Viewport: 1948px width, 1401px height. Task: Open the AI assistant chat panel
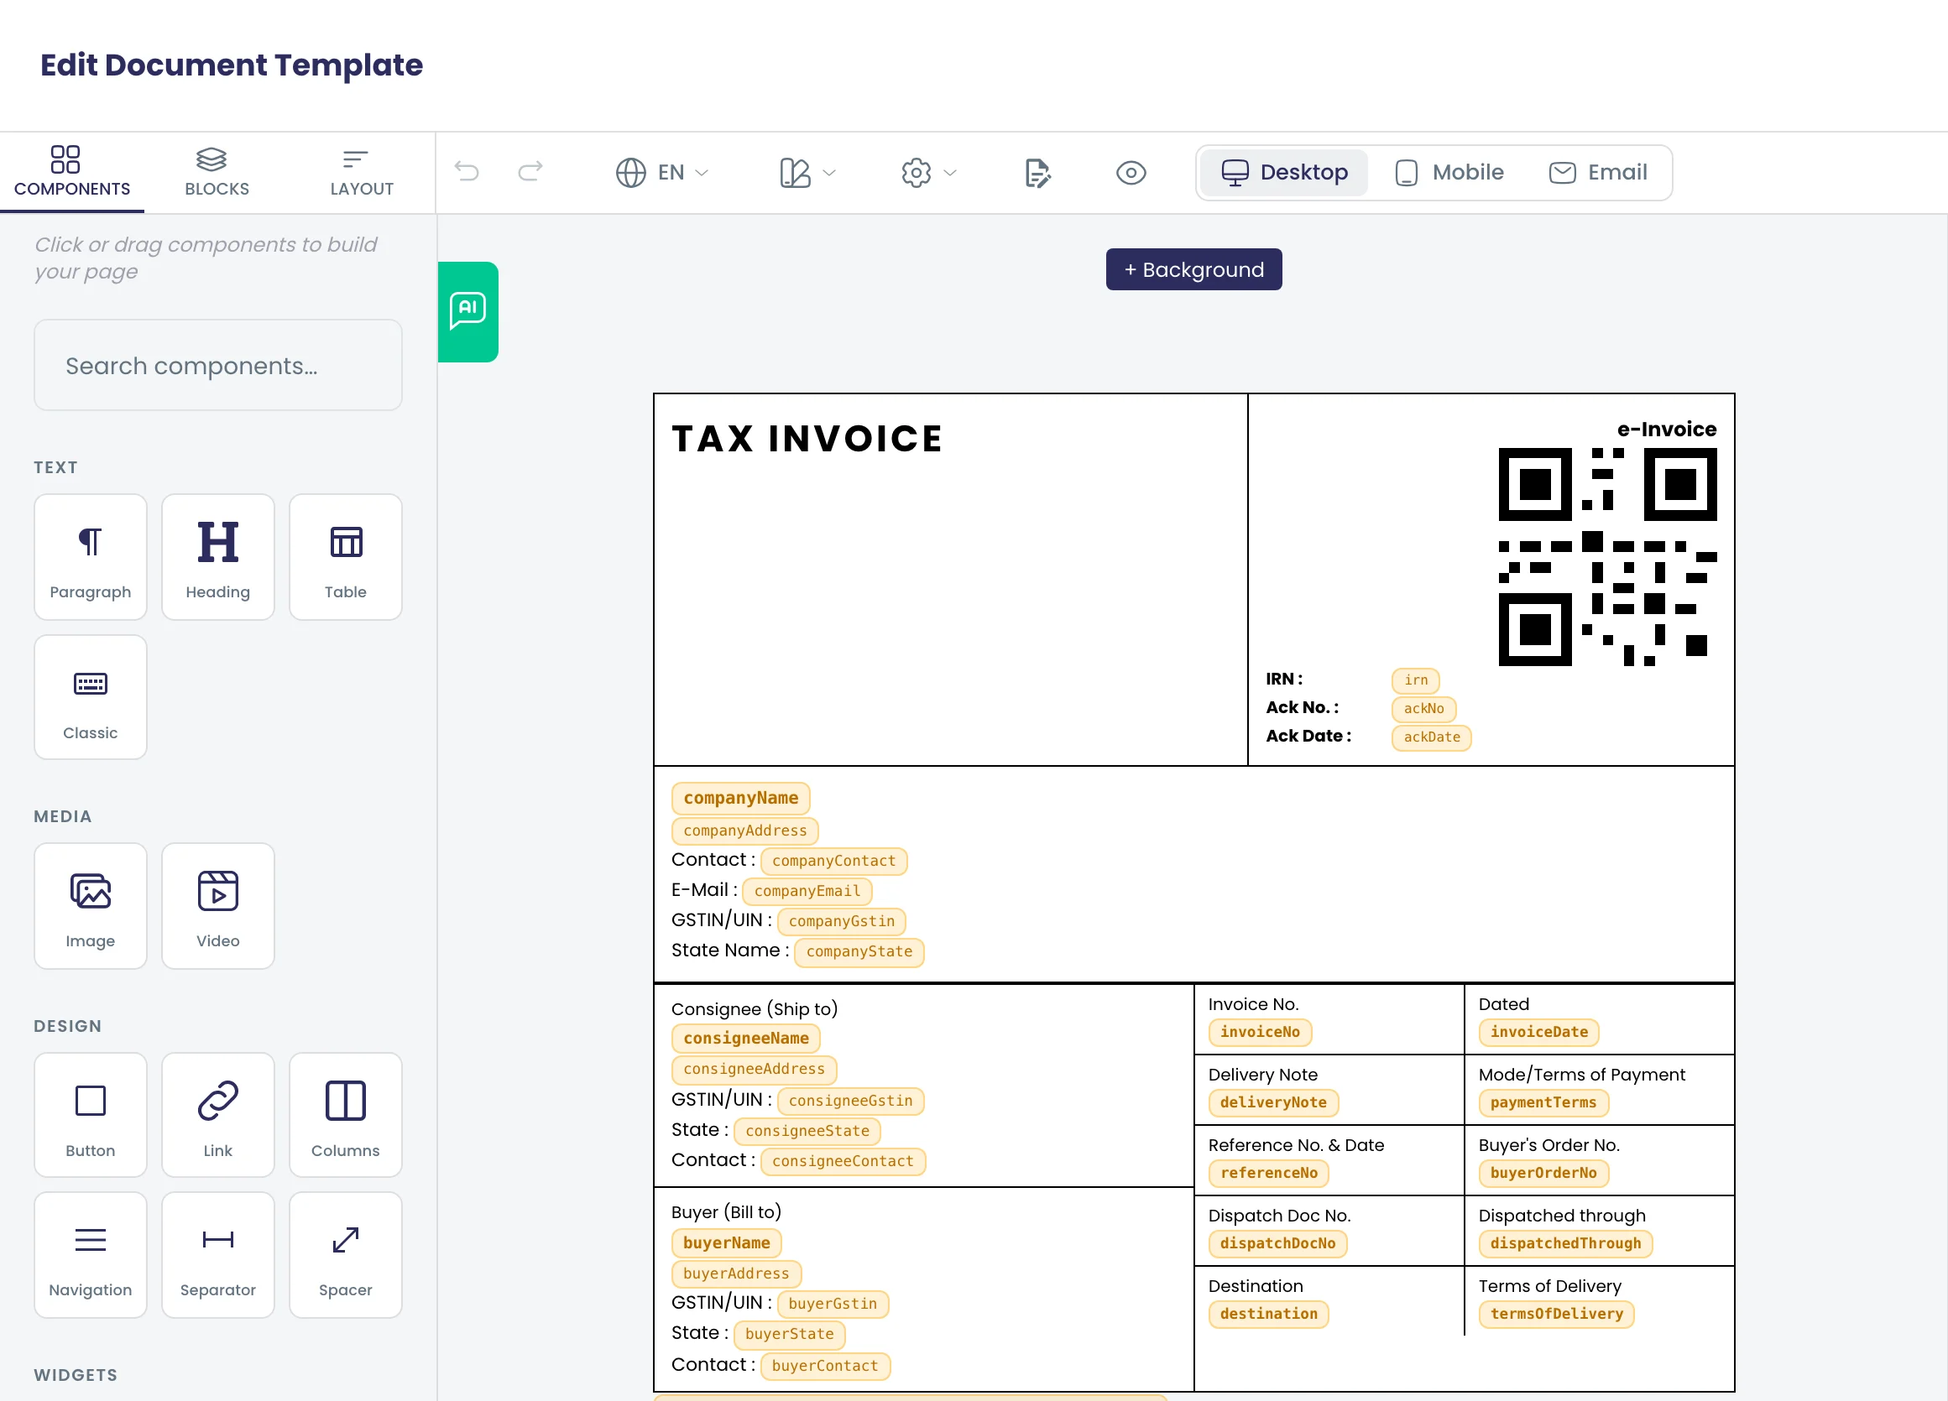pos(468,311)
